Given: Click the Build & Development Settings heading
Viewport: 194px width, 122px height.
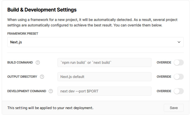Looking at the screenshot, I should 42,10.
